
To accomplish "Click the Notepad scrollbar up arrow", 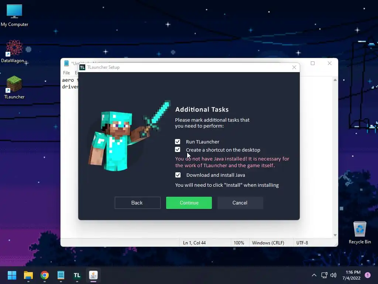I will pyautogui.click(x=335, y=80).
